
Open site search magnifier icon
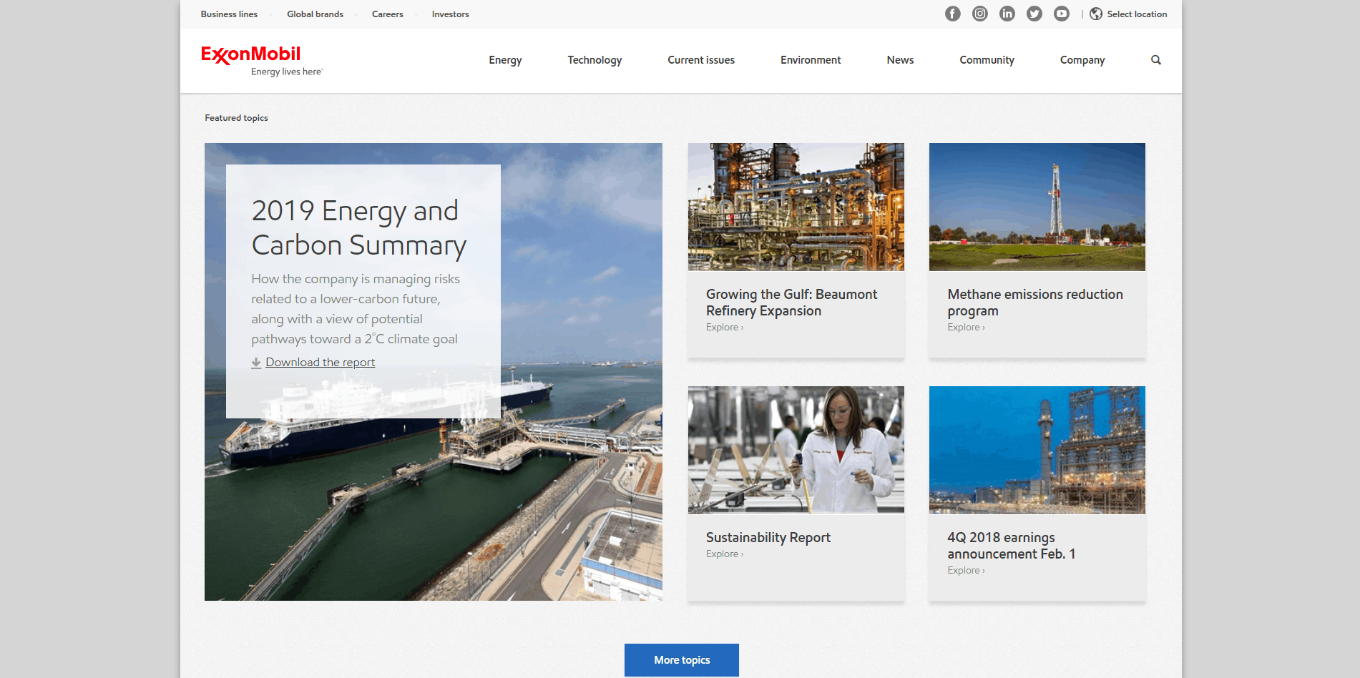(x=1155, y=60)
